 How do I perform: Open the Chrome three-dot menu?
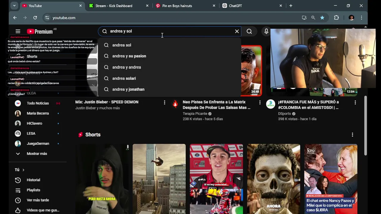tap(361, 18)
